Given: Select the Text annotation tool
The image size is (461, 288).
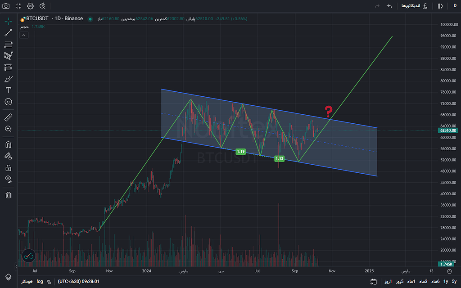Looking at the screenshot, I should click(8, 90).
